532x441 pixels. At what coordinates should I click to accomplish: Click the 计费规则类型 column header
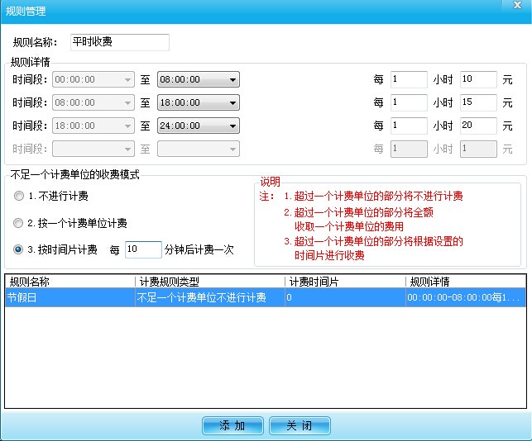210,282
